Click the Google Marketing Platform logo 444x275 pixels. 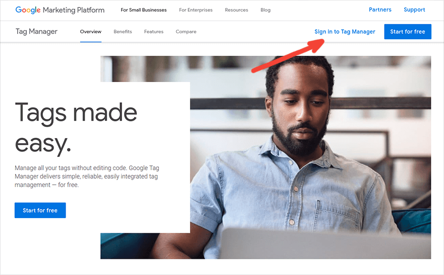point(60,10)
